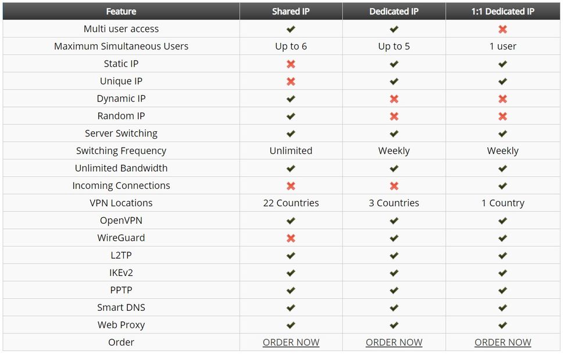Screen dimensions: 564x355
Task: Click Shared IP Dynamic IP checkmark
Action: coord(291,99)
